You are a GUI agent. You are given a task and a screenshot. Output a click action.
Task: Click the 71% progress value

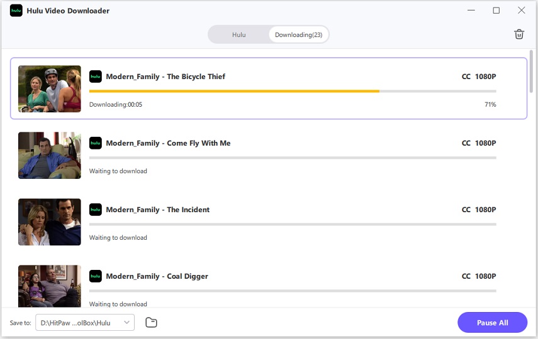click(490, 104)
